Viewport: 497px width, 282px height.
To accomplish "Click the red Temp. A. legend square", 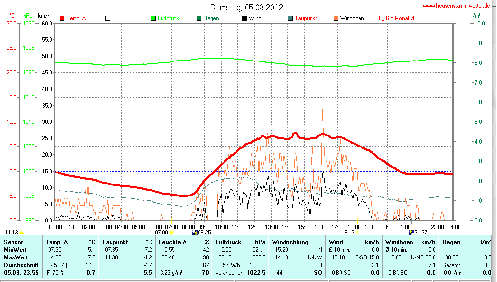I will (x=62, y=18).
